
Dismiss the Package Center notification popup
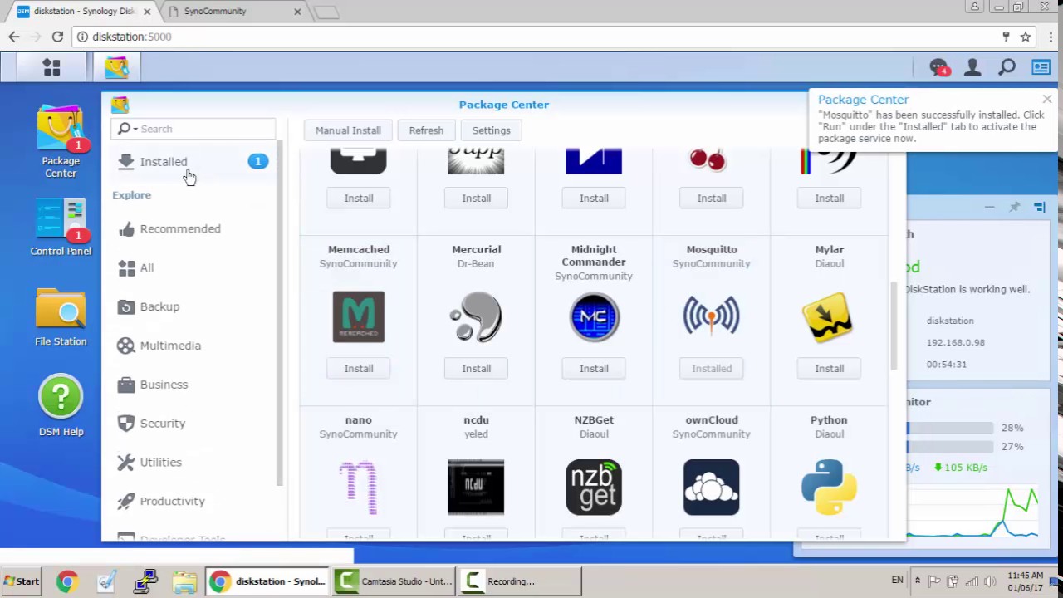point(1046,100)
